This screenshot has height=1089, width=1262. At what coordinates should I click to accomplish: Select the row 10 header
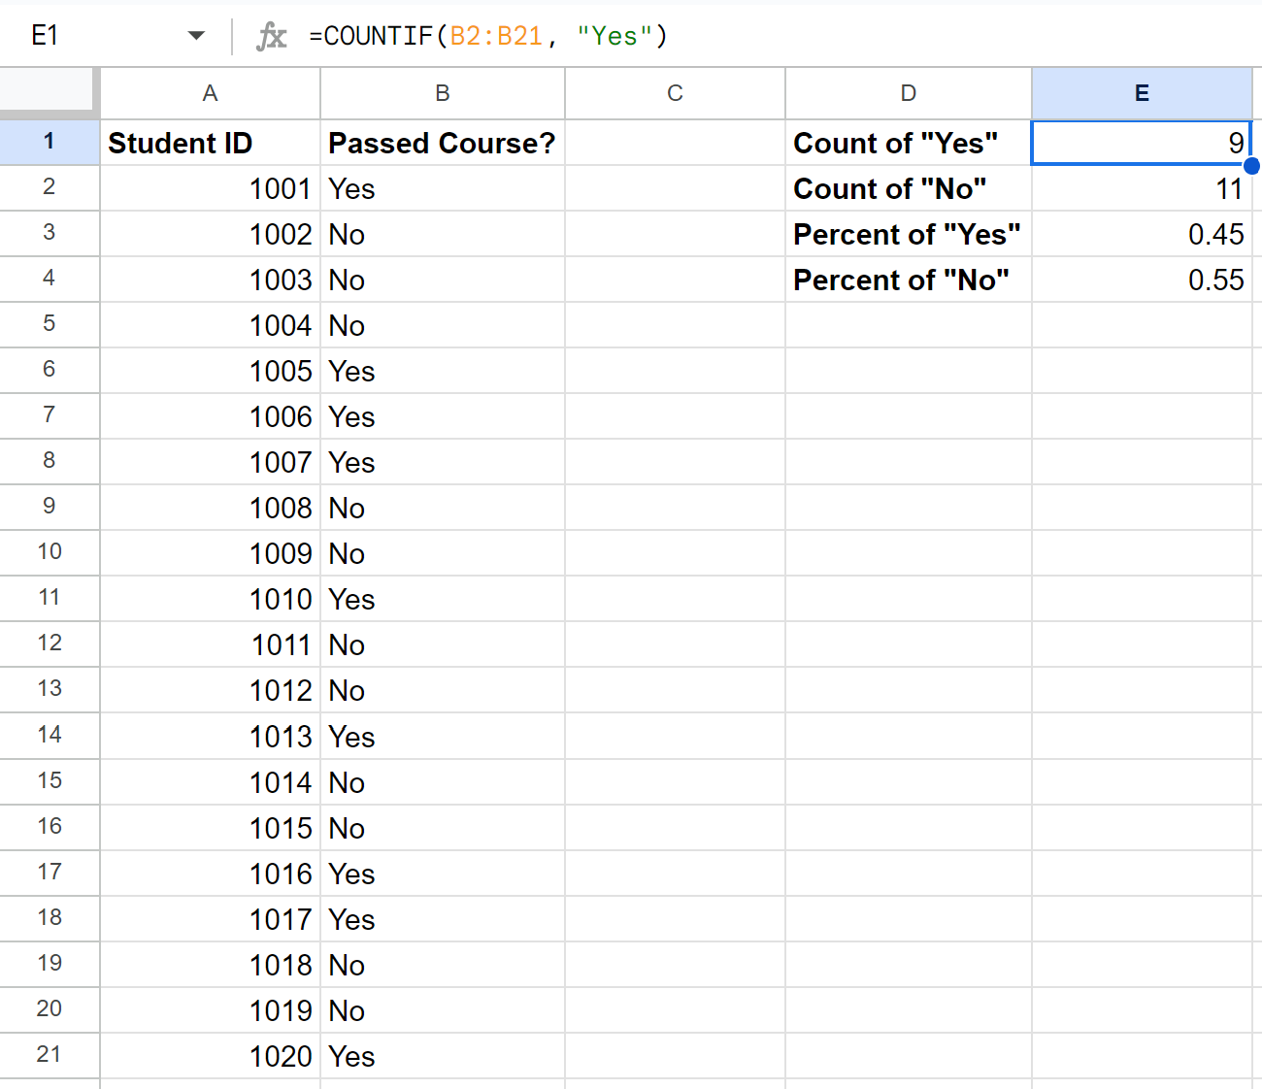50,552
